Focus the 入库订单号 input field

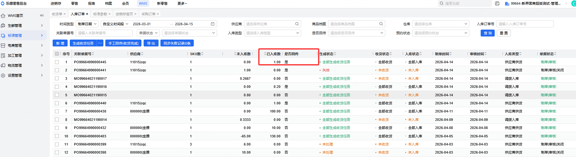(x=525, y=24)
